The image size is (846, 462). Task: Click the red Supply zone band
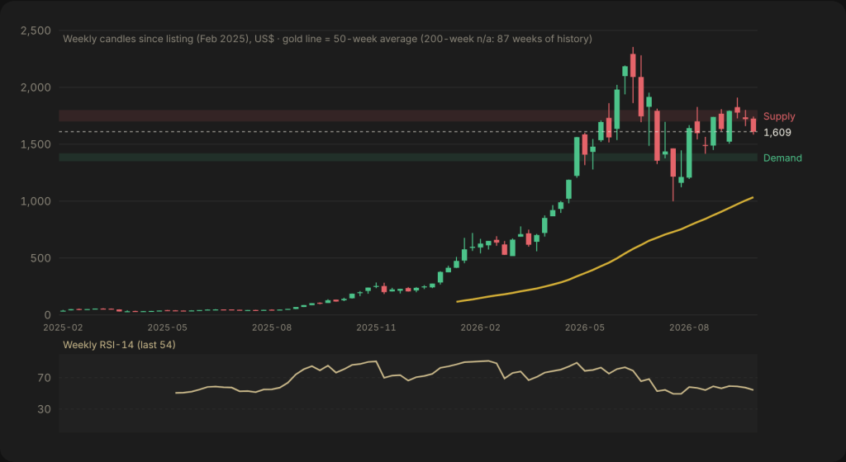click(x=408, y=115)
